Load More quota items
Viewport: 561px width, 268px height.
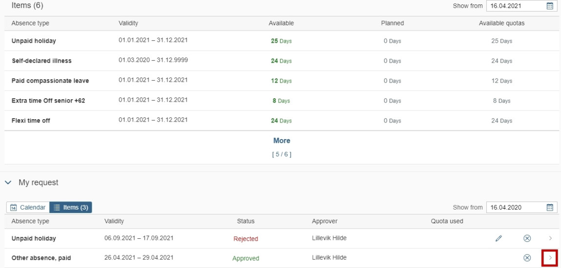[281, 141]
